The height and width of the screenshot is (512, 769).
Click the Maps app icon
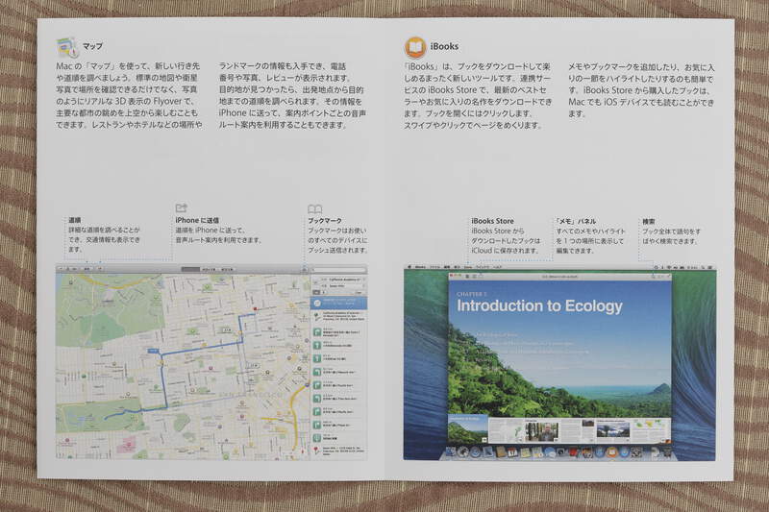click(x=66, y=46)
